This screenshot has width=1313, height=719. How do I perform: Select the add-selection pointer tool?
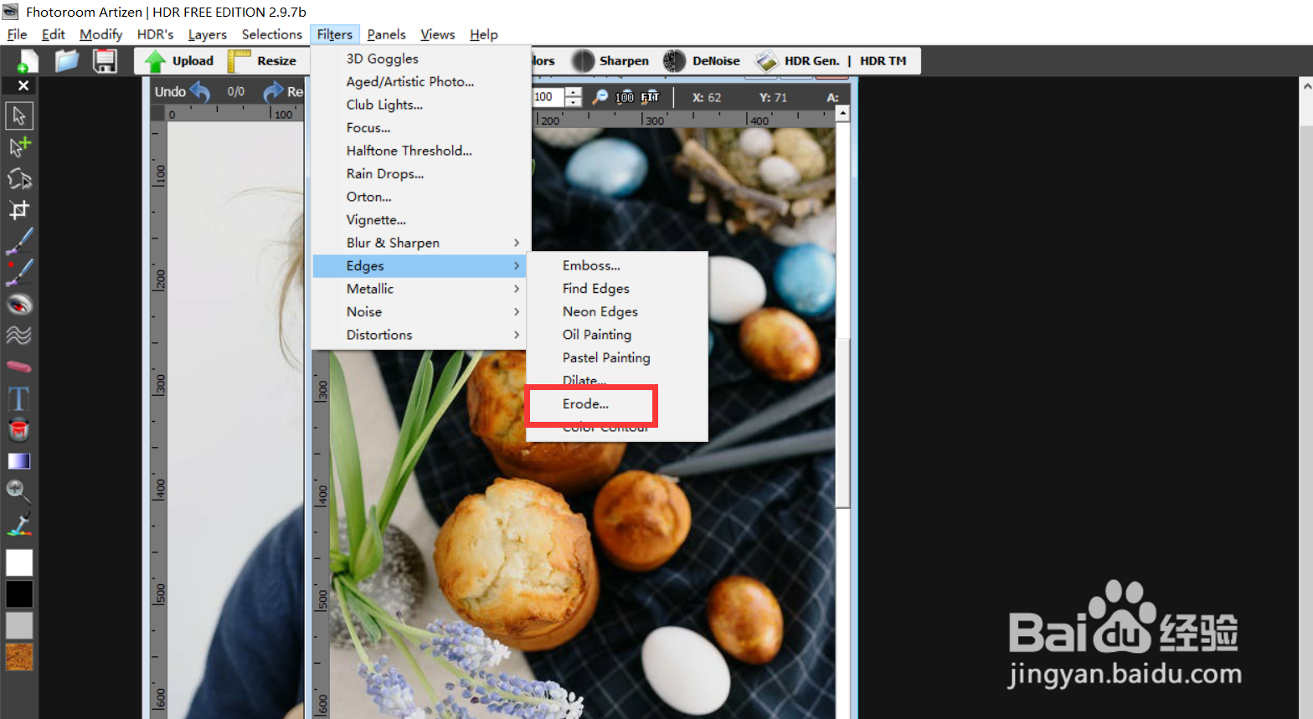[x=19, y=147]
